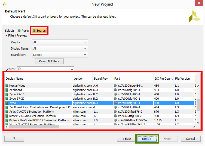Click em.avnet.com vendor cell
Screen dimensions: 205x146
pos(82,107)
